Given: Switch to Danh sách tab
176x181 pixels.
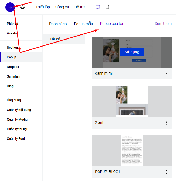Looking at the screenshot, I should pos(58,24).
